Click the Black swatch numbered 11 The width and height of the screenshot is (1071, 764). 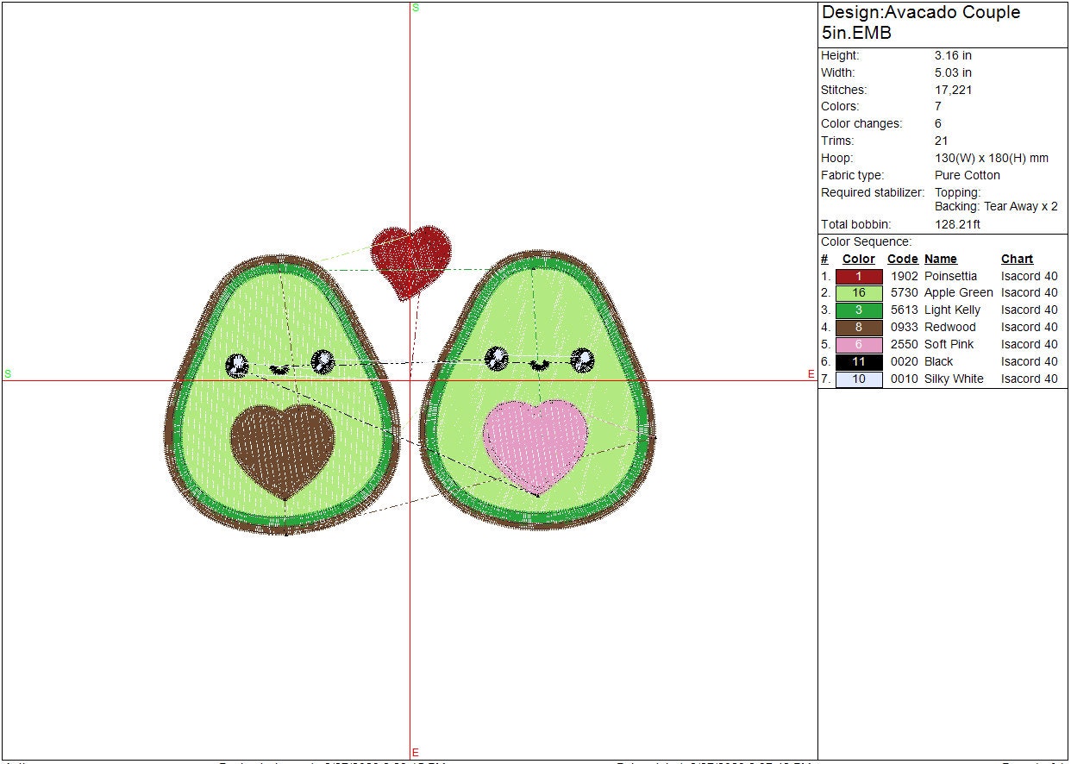(859, 362)
